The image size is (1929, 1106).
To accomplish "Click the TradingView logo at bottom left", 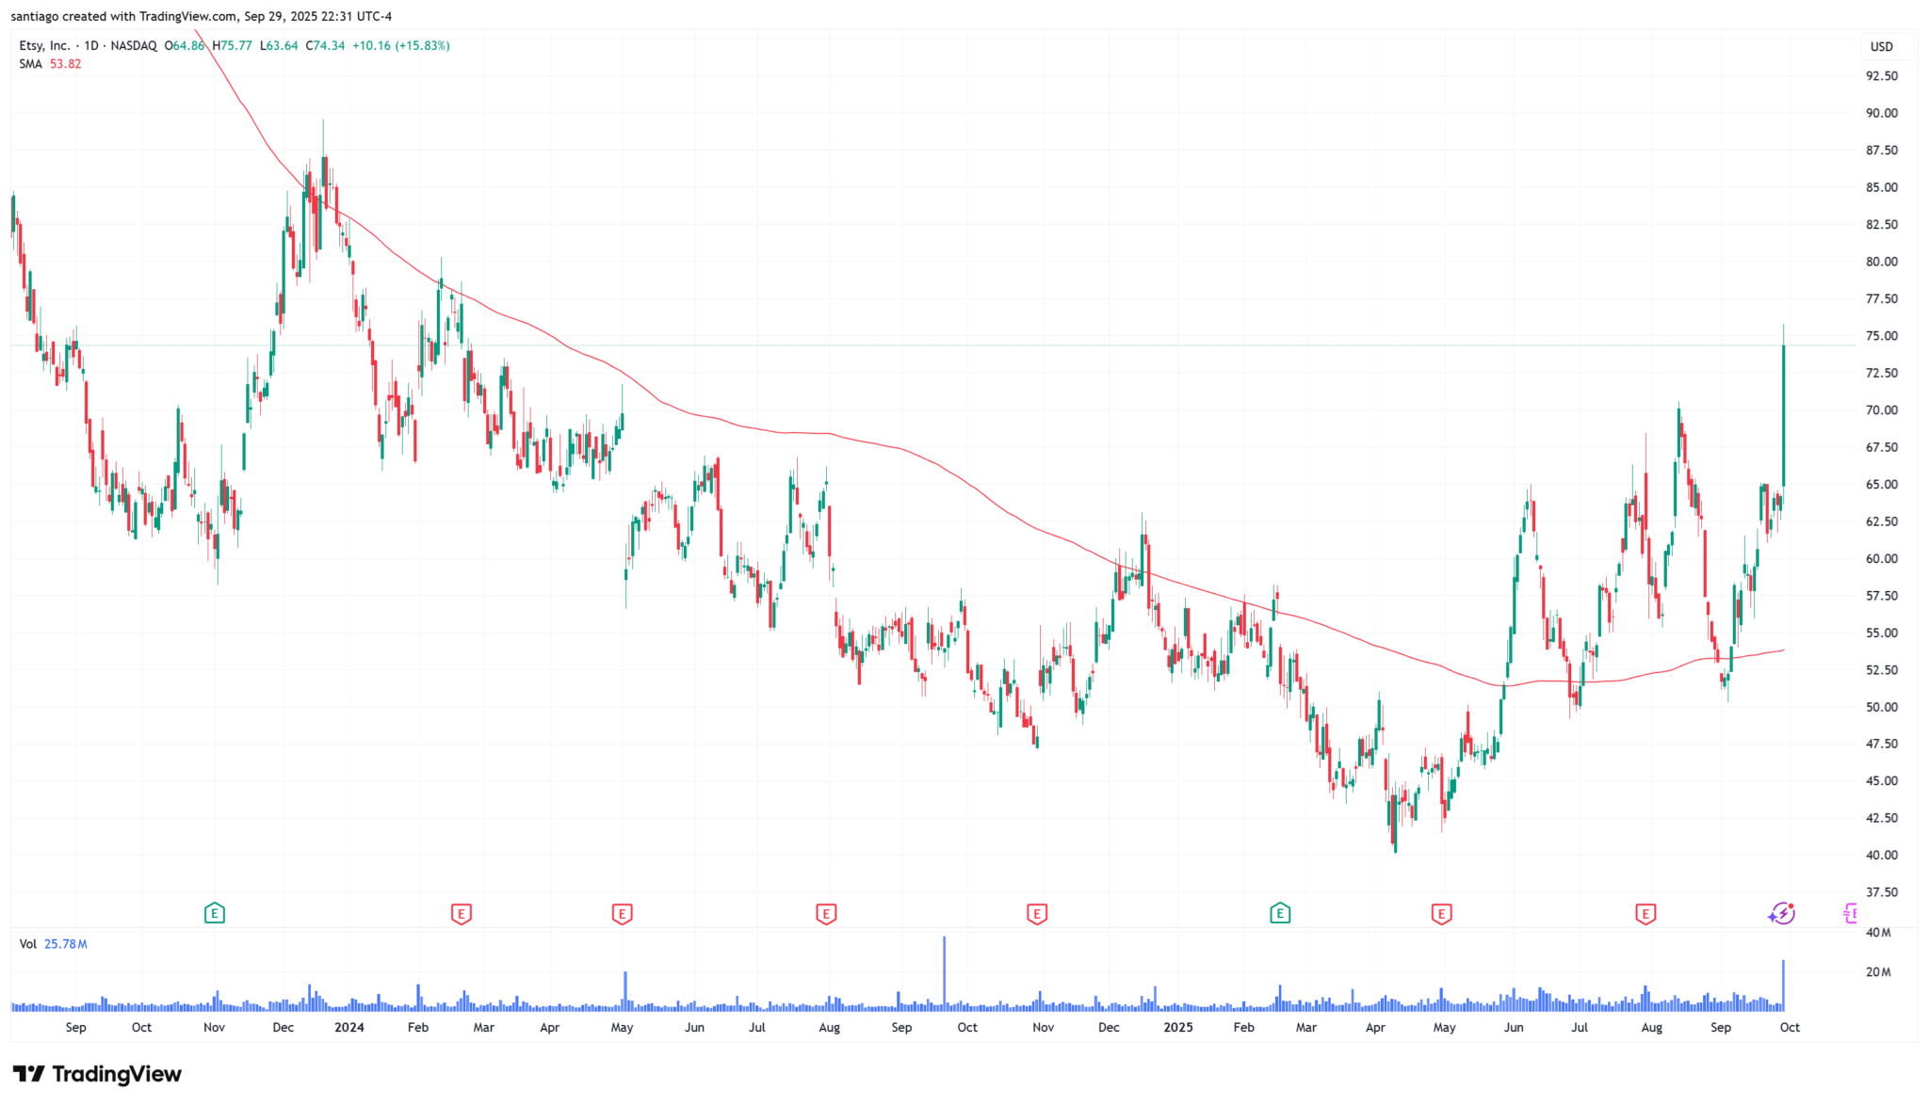I will pos(97,1074).
